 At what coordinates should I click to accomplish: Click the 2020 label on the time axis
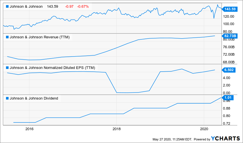pos(204,129)
